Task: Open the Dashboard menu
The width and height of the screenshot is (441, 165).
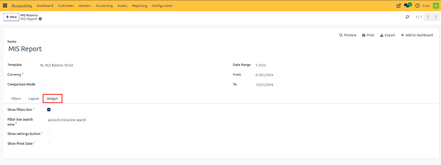Action: (x=45, y=6)
